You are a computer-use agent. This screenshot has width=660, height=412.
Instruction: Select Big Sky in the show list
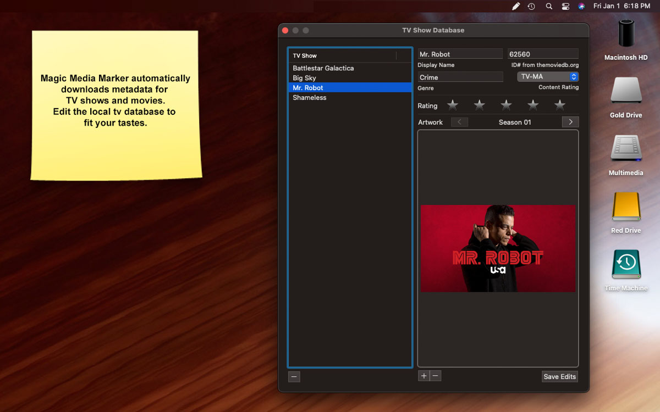point(350,78)
